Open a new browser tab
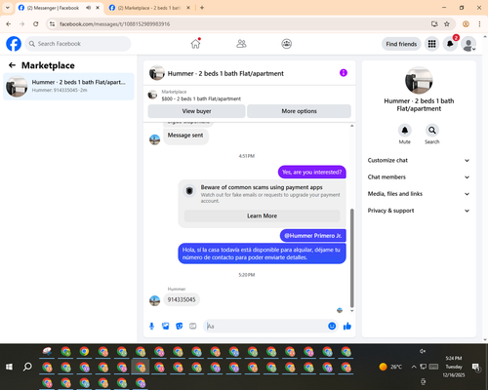This screenshot has height=390, width=488. pyautogui.click(x=202, y=8)
